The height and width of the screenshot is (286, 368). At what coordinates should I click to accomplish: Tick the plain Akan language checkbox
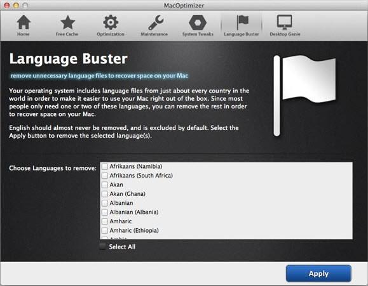(x=105, y=185)
